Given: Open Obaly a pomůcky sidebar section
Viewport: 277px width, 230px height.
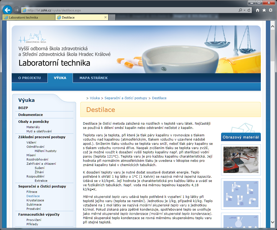Looking at the screenshot, I should [x=34, y=121].
